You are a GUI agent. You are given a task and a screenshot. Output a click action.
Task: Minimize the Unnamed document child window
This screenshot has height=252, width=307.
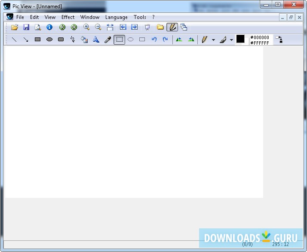[x=282, y=18]
